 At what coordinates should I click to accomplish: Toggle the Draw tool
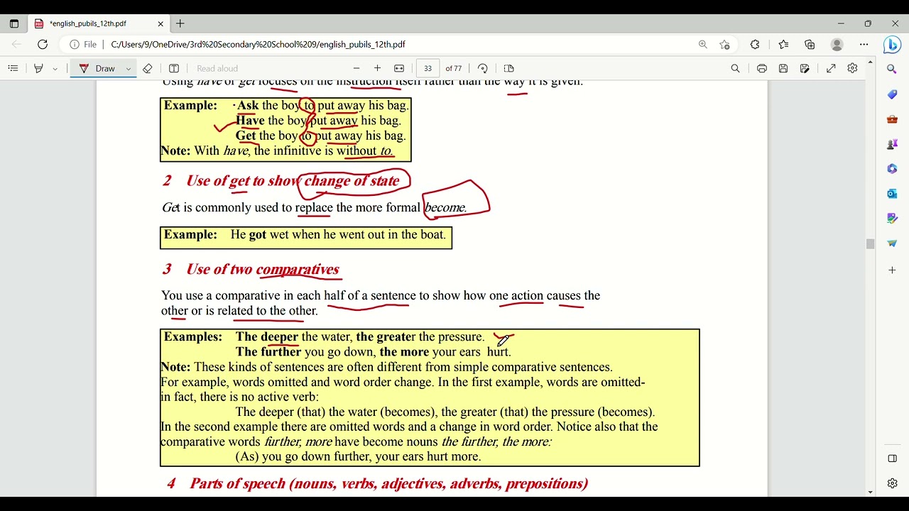coord(97,68)
